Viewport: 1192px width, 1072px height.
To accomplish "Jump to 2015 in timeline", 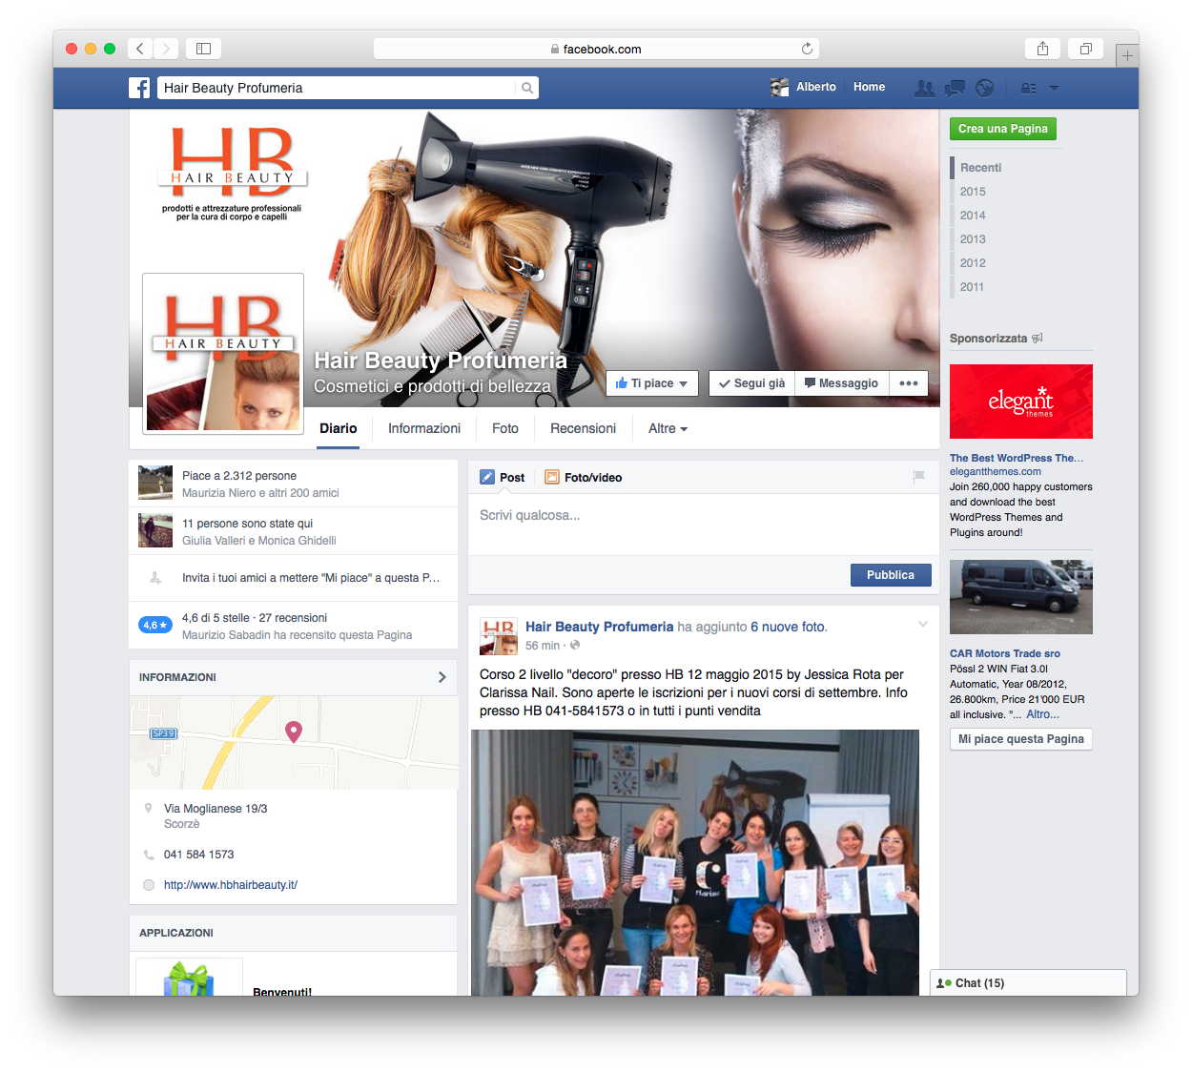I will click(x=973, y=192).
